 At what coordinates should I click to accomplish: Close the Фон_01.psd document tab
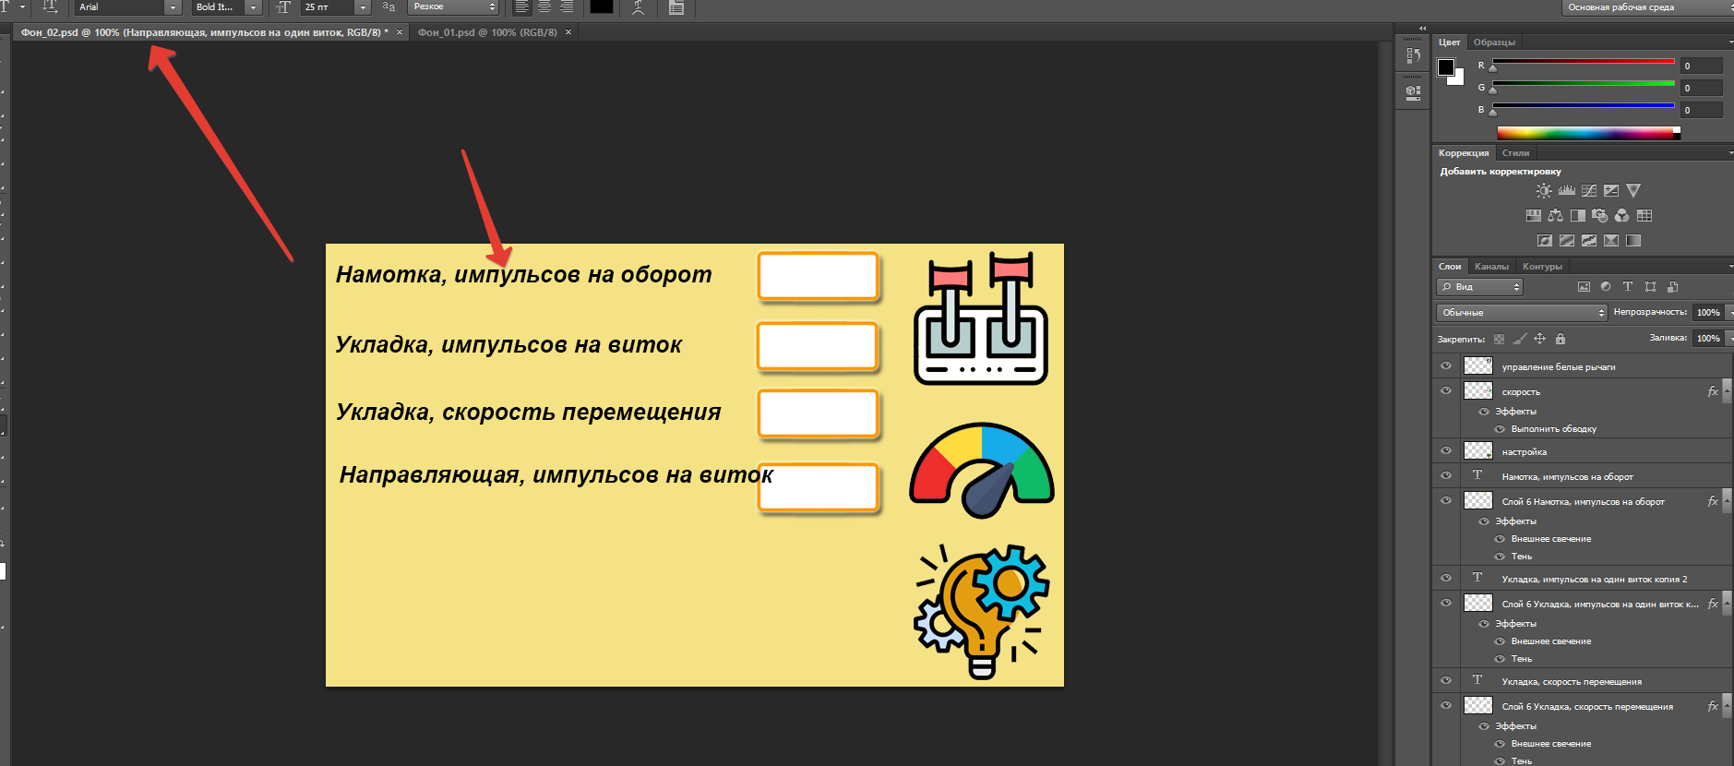pos(568,32)
